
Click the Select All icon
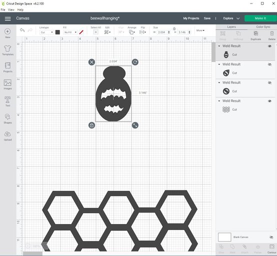95,32
